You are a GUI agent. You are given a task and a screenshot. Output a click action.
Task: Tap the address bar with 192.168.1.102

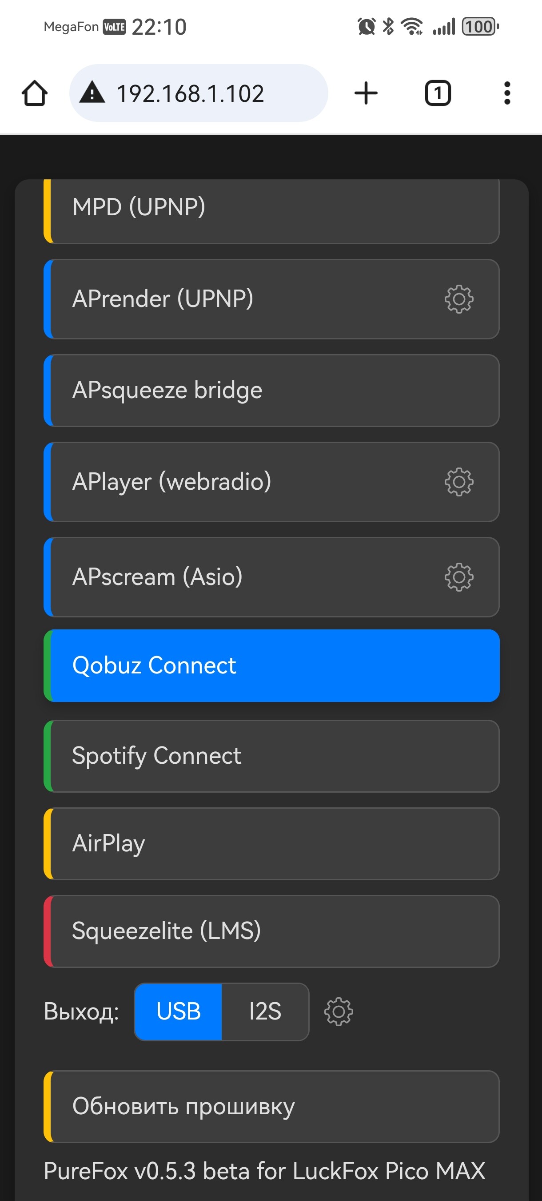pyautogui.click(x=199, y=93)
